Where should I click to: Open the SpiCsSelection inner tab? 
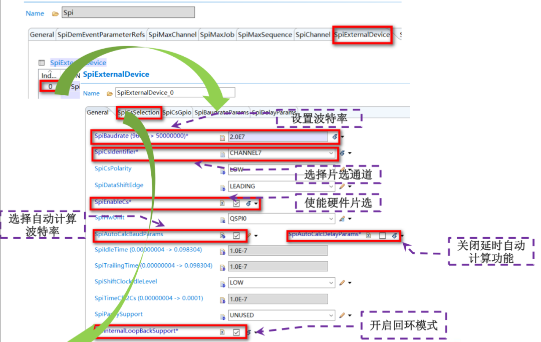coord(138,113)
